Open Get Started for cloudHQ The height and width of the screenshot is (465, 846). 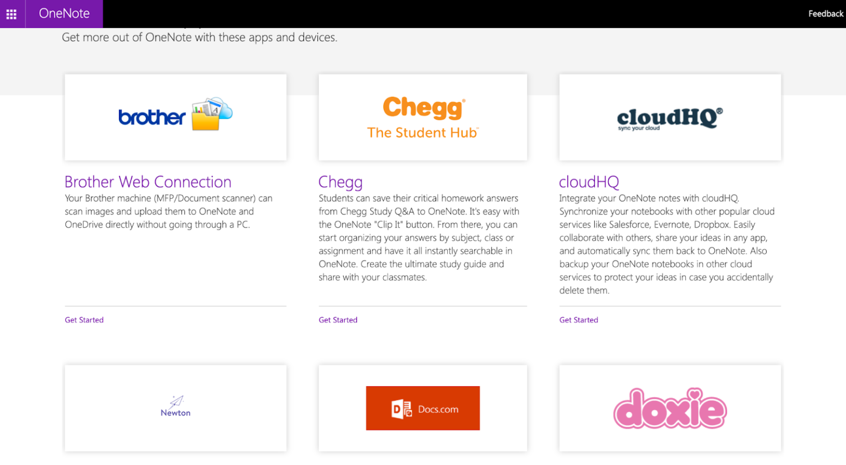click(x=578, y=320)
